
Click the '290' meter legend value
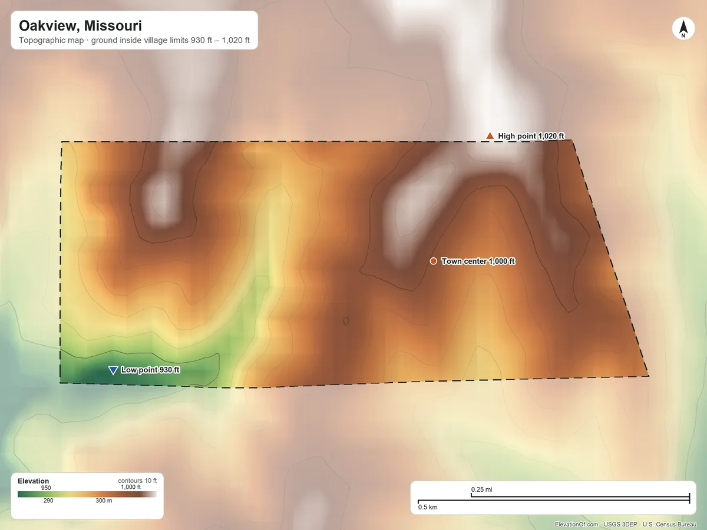[48, 501]
